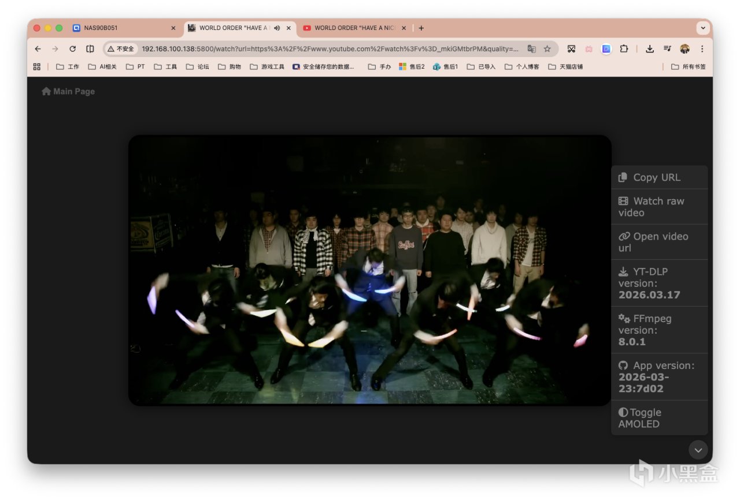Open the 工具 bookmark folder

[x=166, y=66]
